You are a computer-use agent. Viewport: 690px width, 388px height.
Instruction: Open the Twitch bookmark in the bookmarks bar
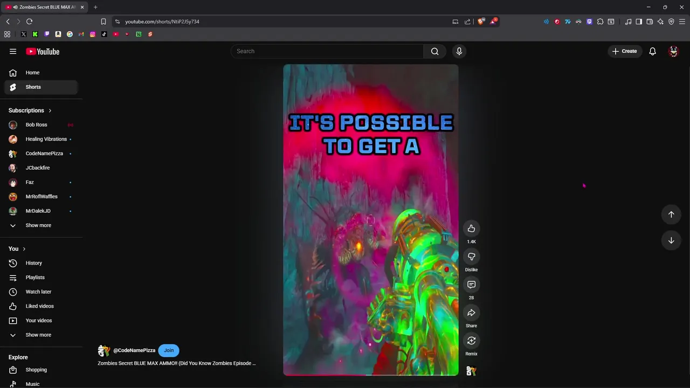coord(46,34)
